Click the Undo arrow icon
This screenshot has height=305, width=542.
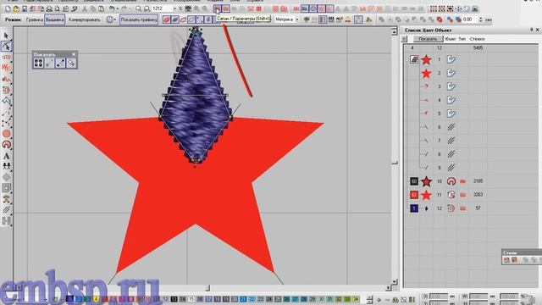pos(112,8)
